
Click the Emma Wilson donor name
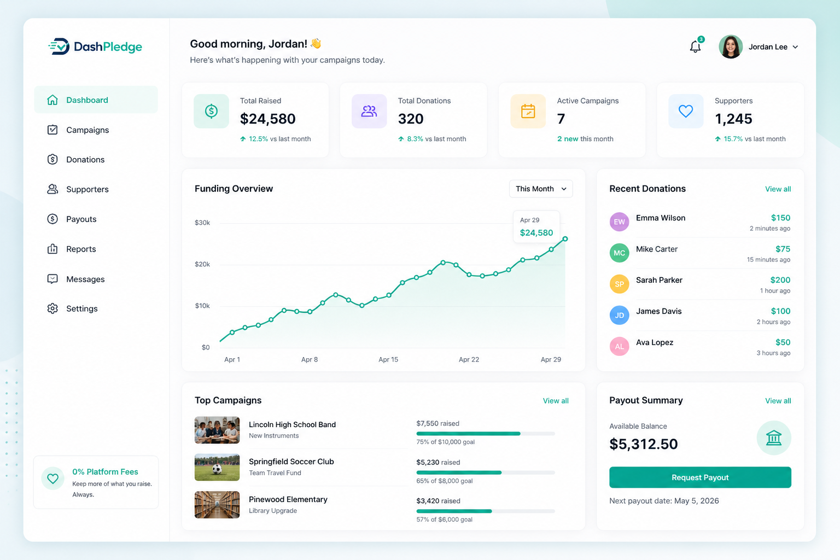pos(661,218)
